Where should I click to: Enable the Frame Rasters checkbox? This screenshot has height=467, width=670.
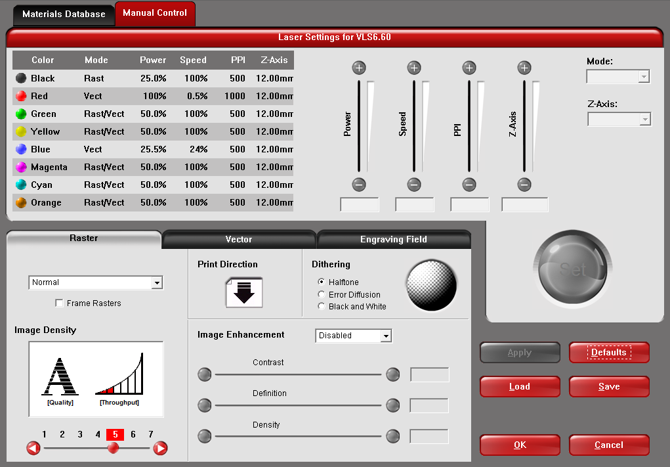click(x=60, y=303)
